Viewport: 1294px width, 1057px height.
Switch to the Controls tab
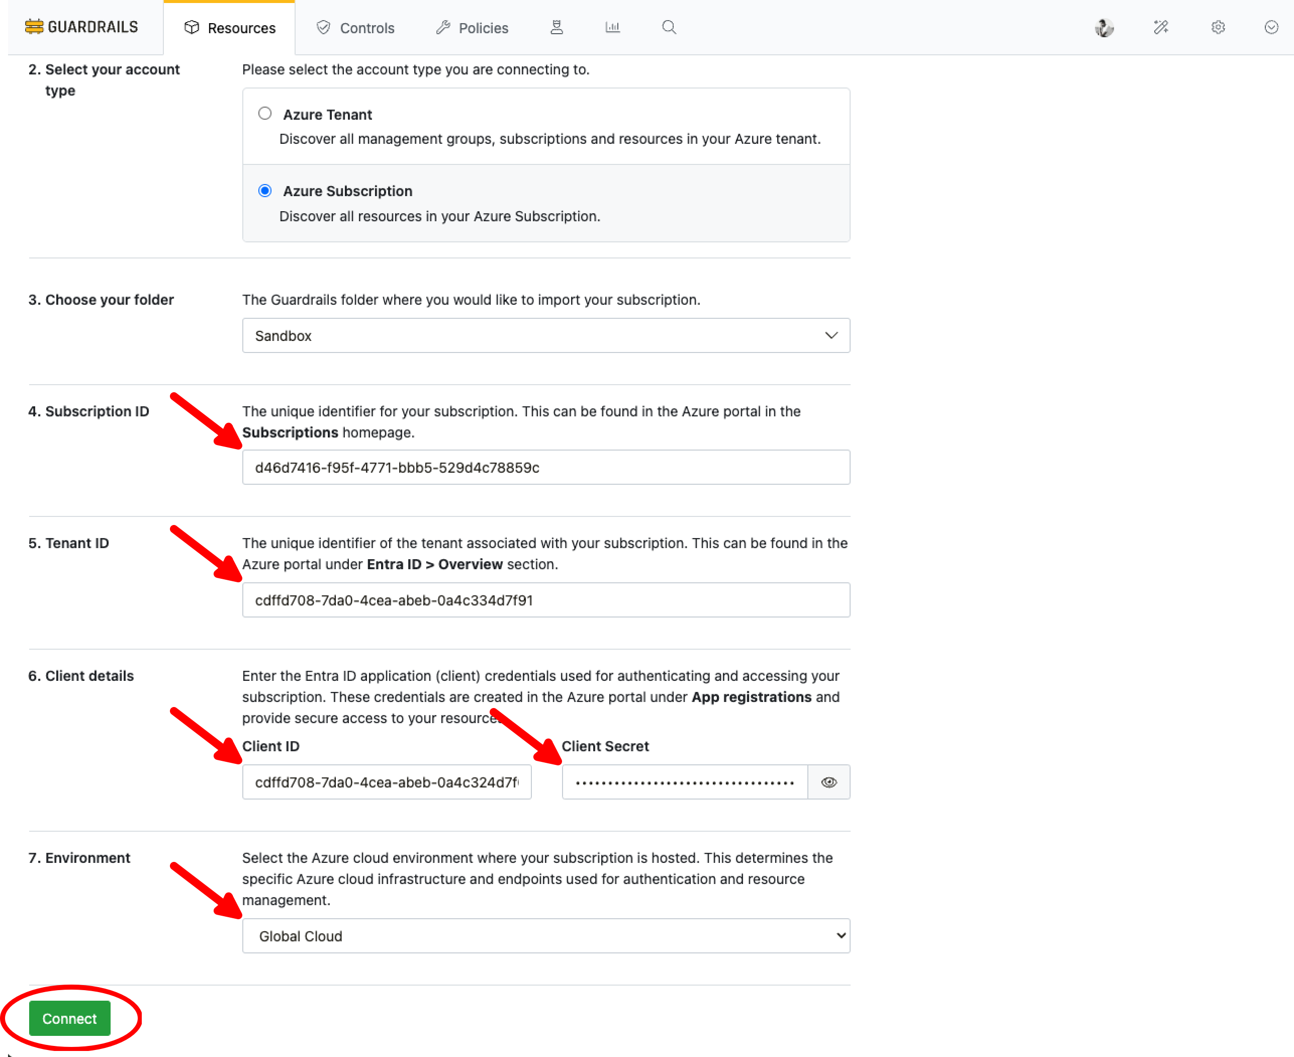tap(355, 28)
